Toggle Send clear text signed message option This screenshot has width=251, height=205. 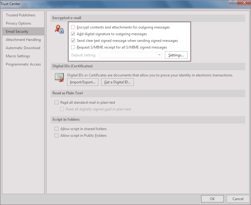click(73, 41)
